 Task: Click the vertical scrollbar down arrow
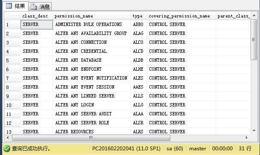click(x=254, y=131)
